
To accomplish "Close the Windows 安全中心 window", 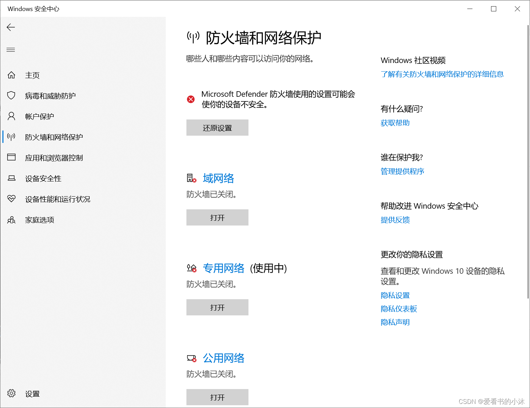I will (517, 9).
